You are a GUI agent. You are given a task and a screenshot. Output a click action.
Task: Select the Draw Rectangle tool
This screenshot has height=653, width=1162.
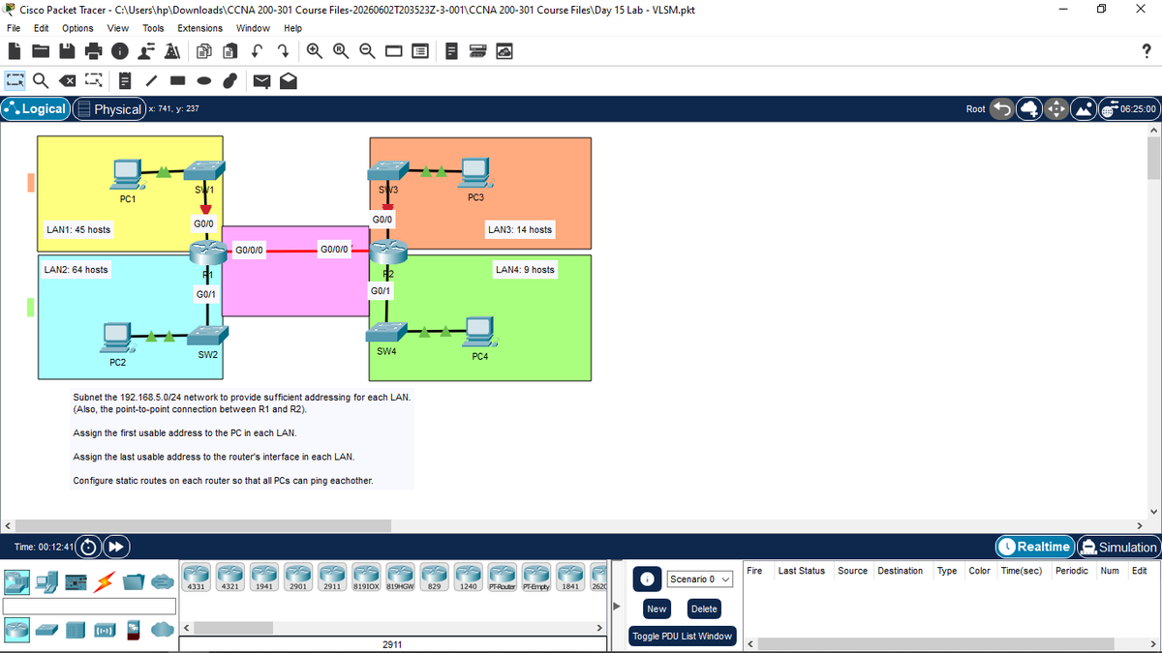click(179, 81)
